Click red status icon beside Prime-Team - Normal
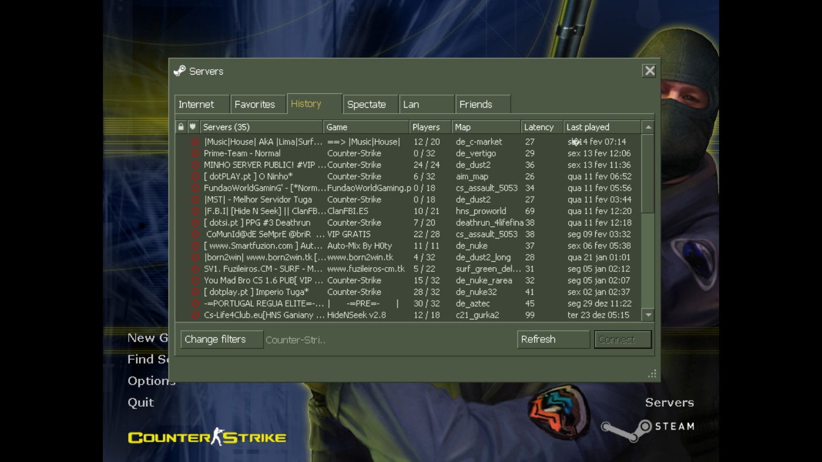822x462 pixels. (x=195, y=153)
